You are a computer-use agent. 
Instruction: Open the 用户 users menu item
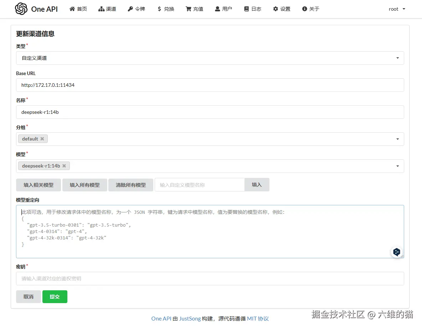223,9
